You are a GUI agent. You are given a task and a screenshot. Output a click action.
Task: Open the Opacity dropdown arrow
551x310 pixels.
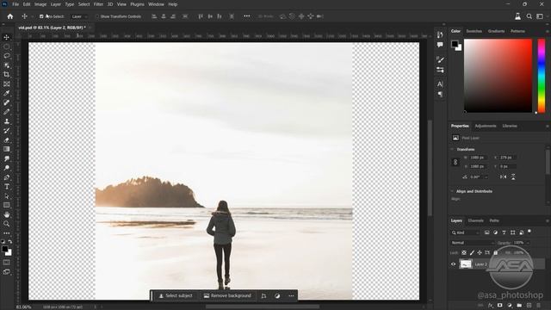point(528,243)
